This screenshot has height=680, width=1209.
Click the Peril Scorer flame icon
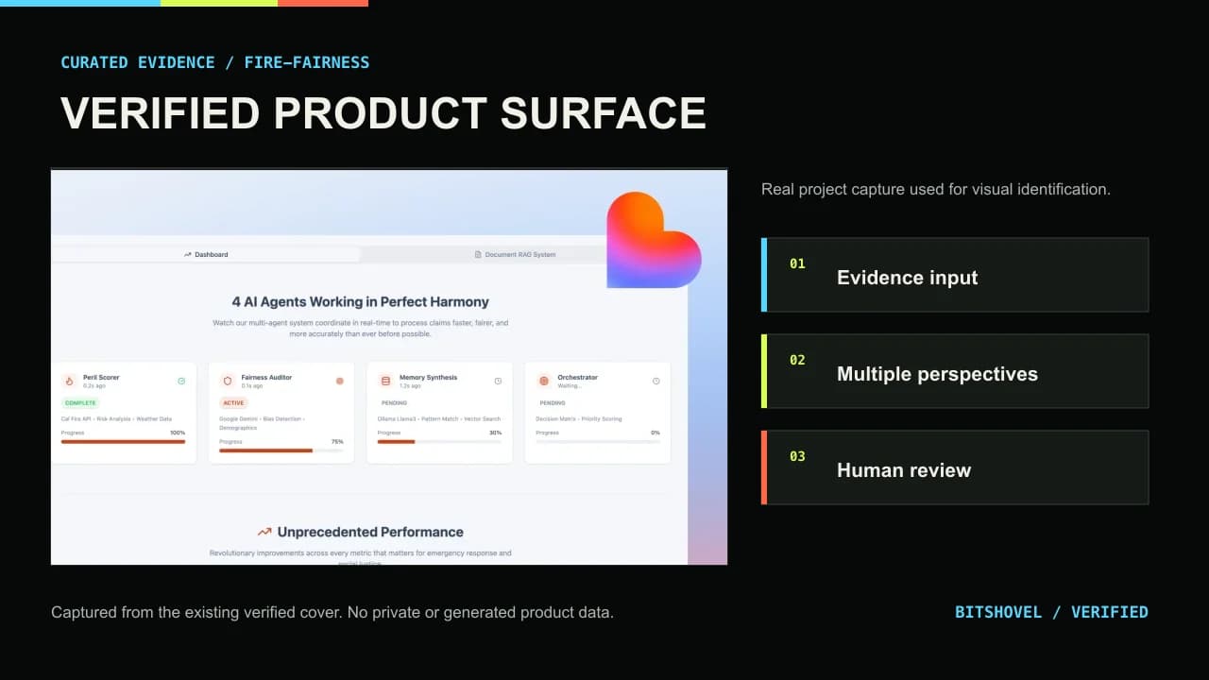tap(69, 381)
